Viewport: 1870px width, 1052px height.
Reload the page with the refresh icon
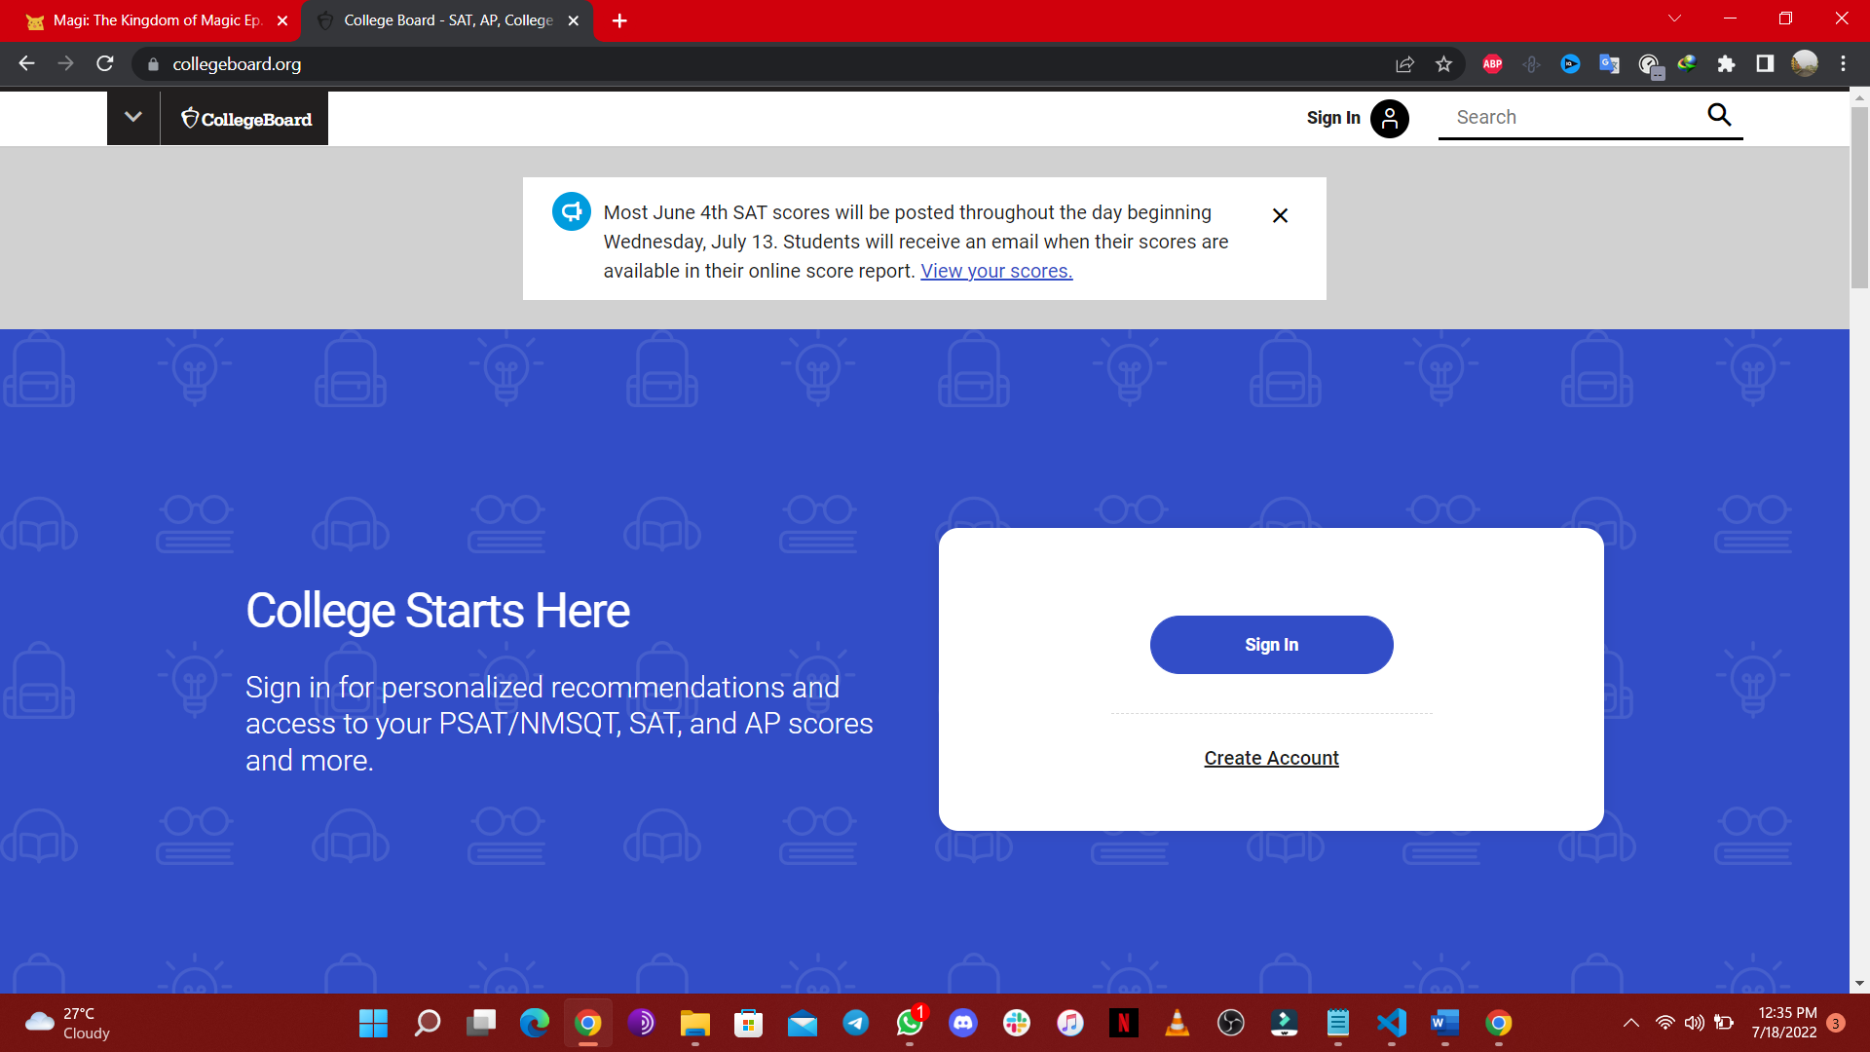[105, 64]
